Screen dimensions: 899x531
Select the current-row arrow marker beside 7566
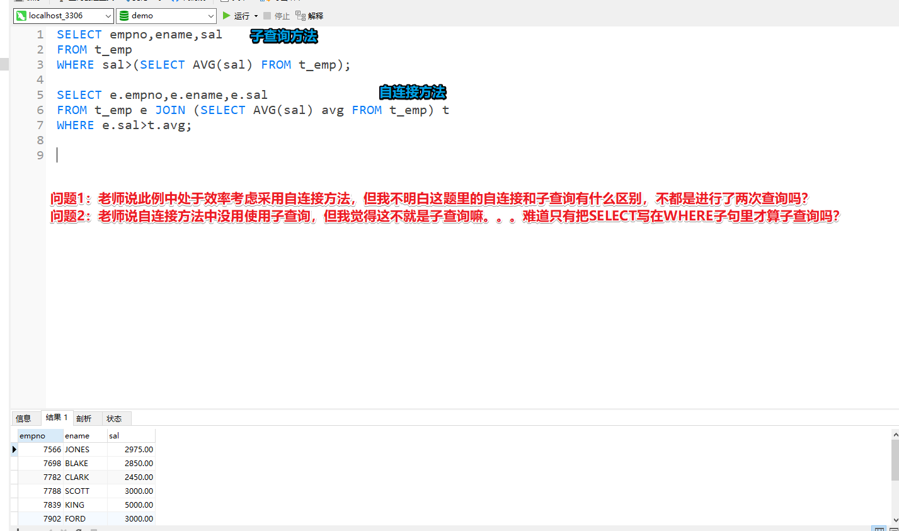(14, 449)
